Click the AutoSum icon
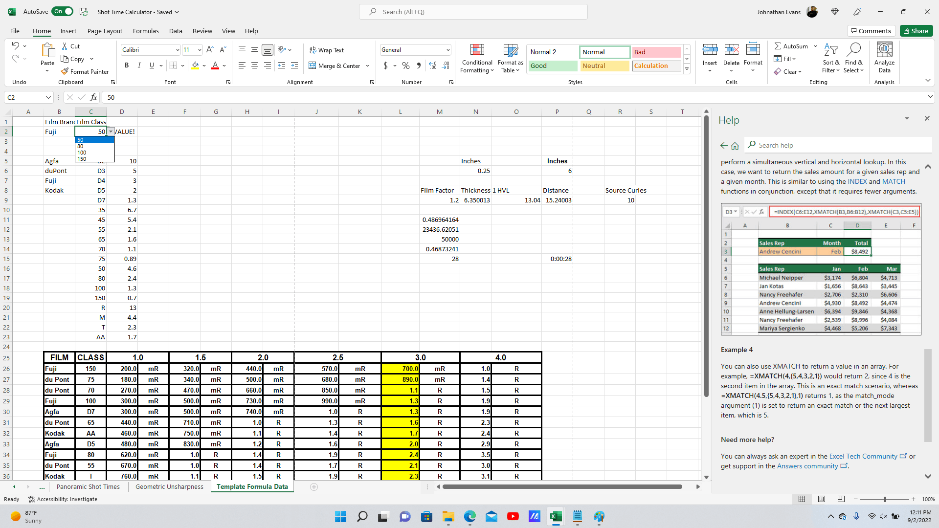This screenshot has width=939, height=528. pos(778,46)
